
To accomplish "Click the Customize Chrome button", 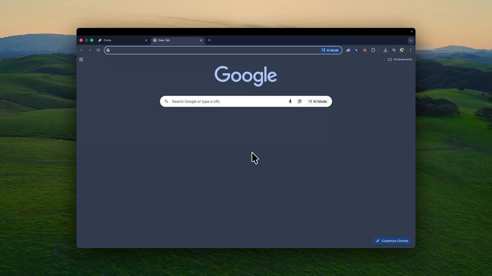I will pos(392,241).
